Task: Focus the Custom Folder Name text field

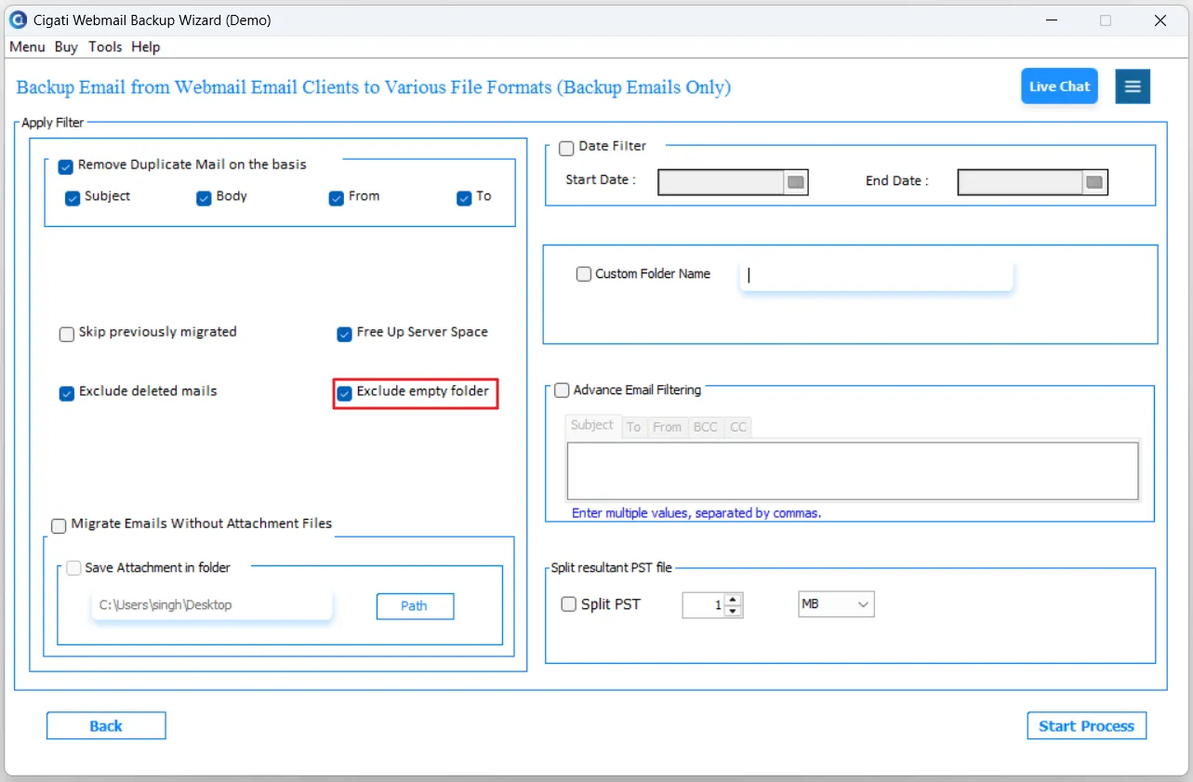Action: tap(876, 275)
